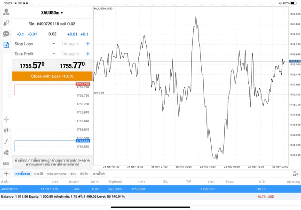Image resolution: width=301 pixels, height=210 pixels.
Task: Increase Stop Loss with plus button
Action: (x=87, y=44)
